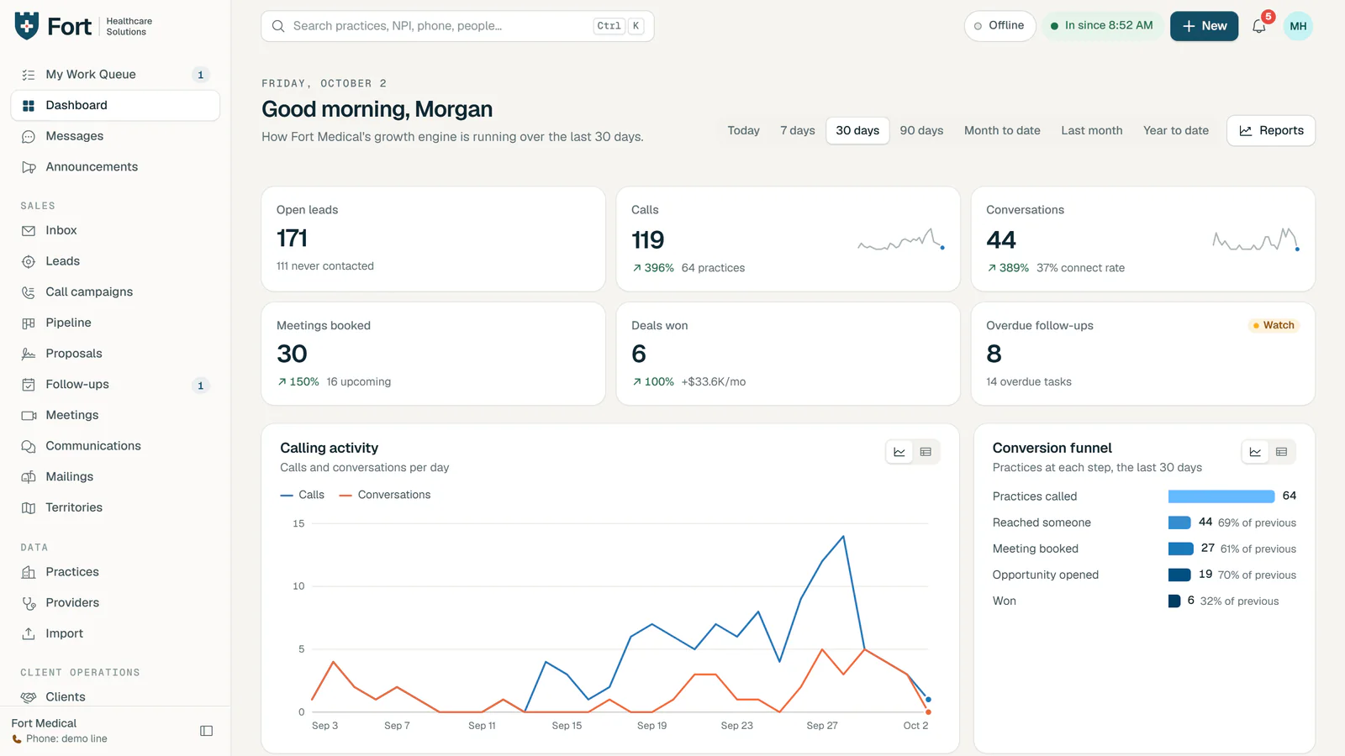Open Announcements page
The image size is (1345, 756).
click(115, 167)
